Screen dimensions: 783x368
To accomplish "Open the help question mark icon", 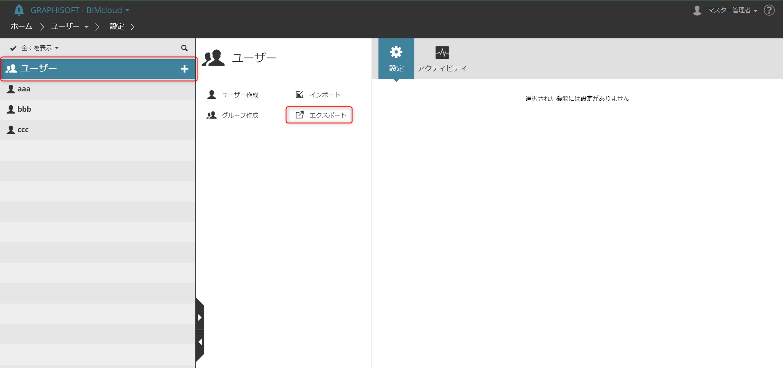I will (769, 10).
